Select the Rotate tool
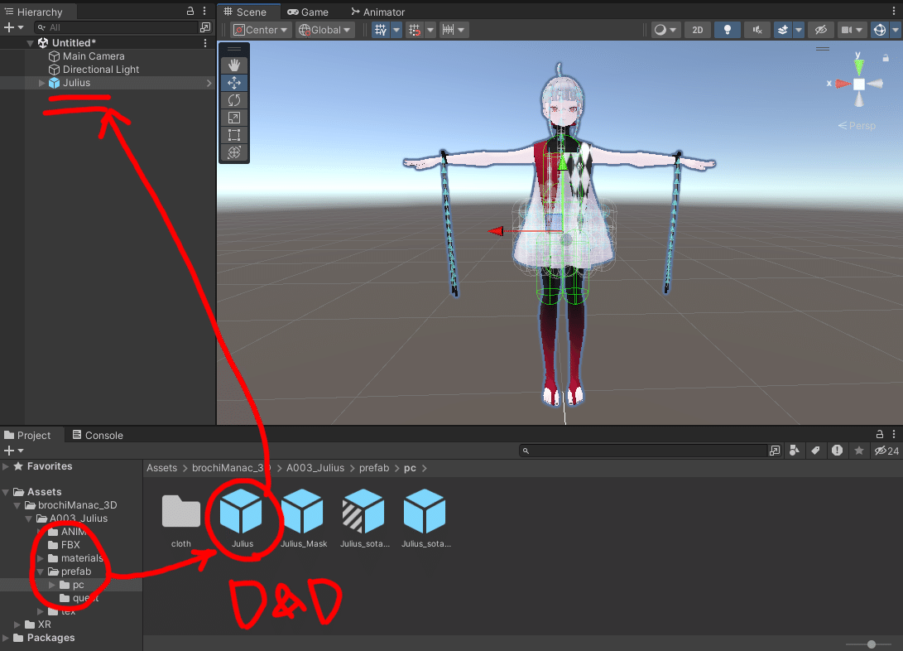Screen dimensions: 903x651 (x=233, y=100)
